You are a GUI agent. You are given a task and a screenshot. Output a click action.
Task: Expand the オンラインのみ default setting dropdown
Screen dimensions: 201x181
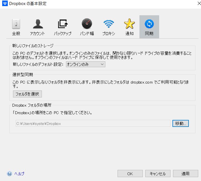click(x=86, y=64)
